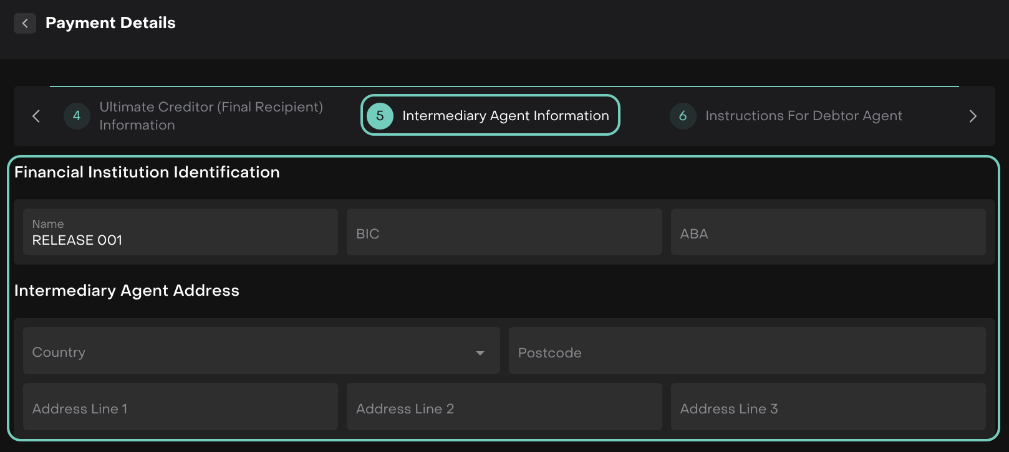Viewport: 1009px width, 452px height.
Task: Click the back arrow beside Payment Details
Action: tap(25, 24)
